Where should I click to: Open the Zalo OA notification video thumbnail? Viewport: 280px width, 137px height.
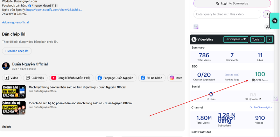(14, 92)
